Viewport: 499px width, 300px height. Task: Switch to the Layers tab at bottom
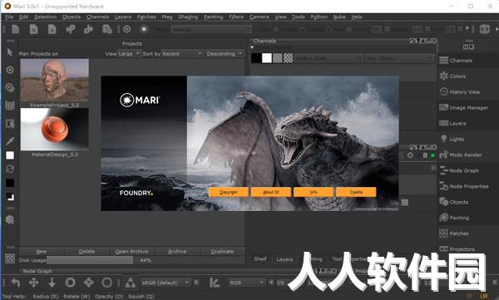tap(284, 259)
